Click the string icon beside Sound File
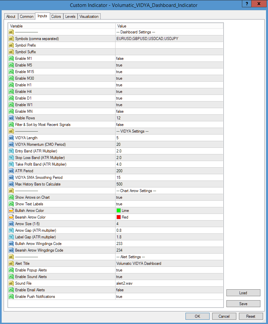 pyautogui.click(x=11, y=283)
